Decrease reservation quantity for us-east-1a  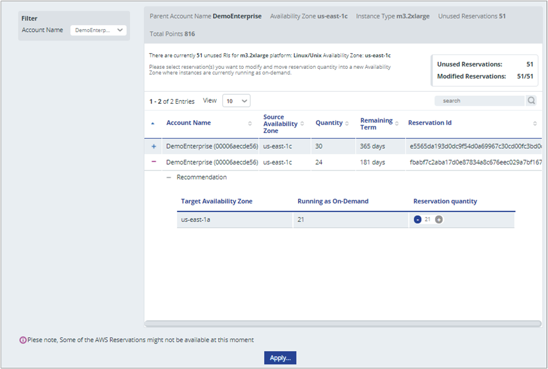[417, 220]
